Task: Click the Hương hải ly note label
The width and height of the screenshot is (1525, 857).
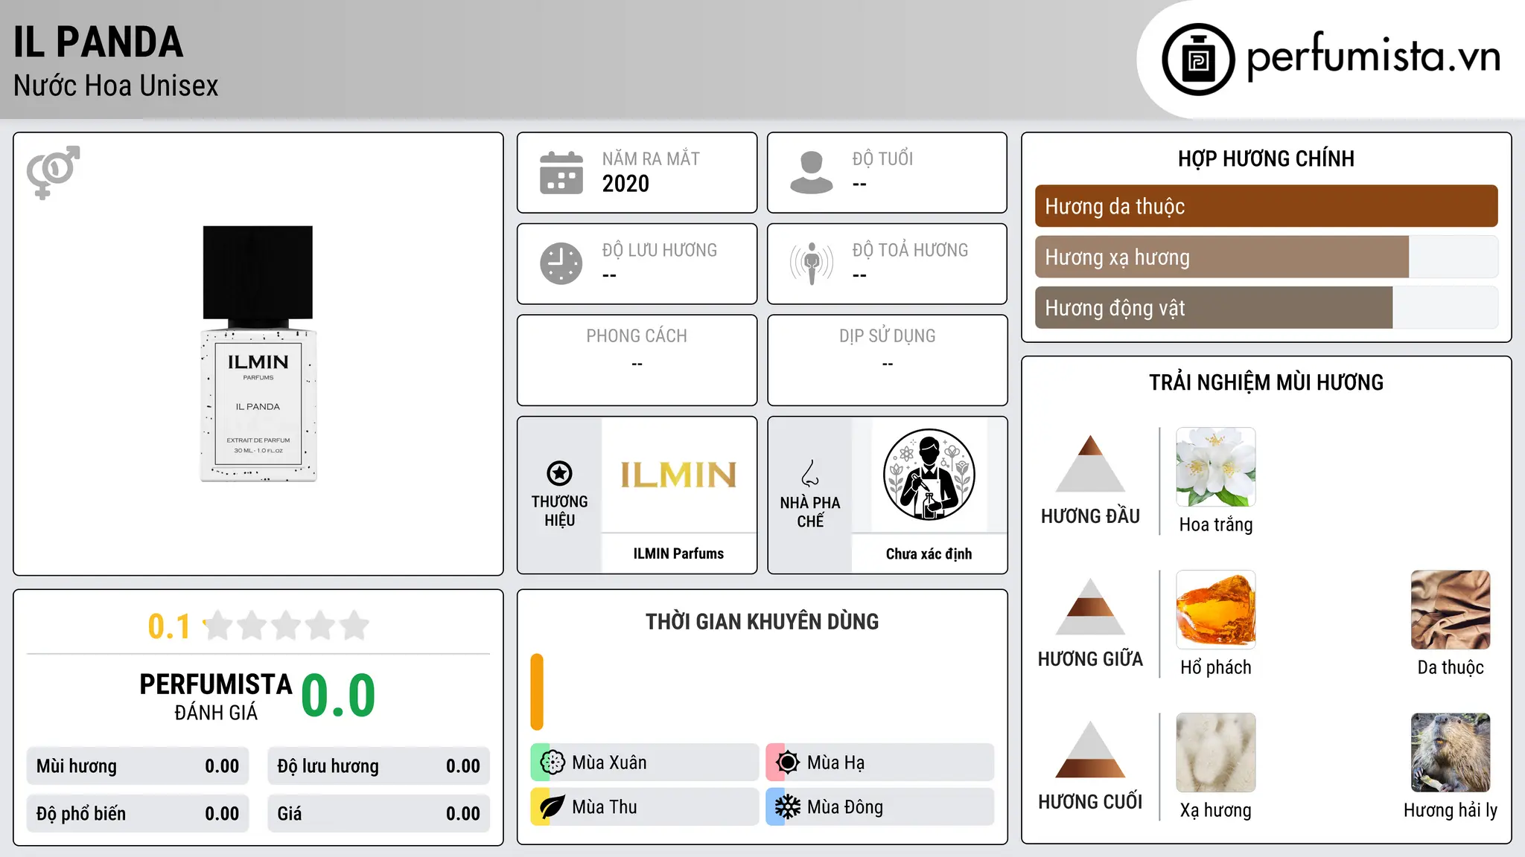Action: tap(1451, 810)
